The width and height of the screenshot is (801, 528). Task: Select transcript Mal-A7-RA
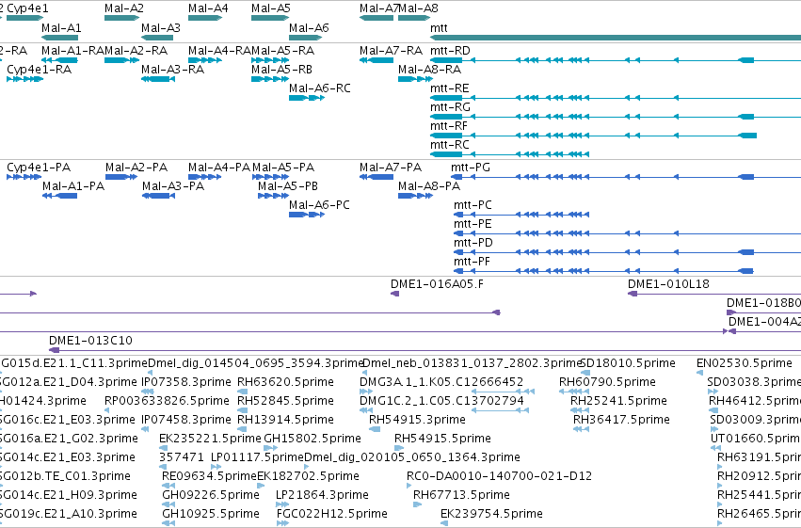[x=376, y=60]
